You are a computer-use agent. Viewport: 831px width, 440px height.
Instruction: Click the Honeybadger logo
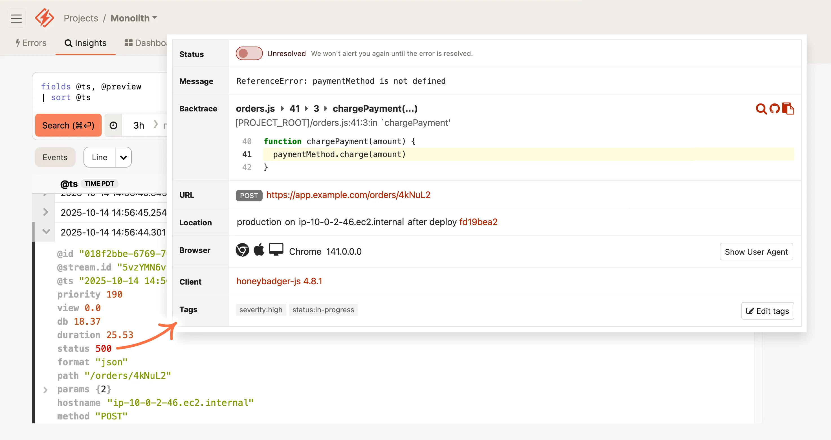pyautogui.click(x=44, y=18)
